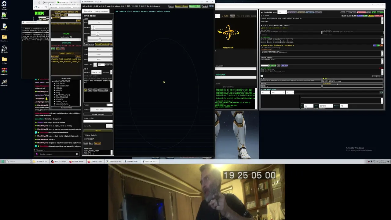Click the Warstwa slider handle

(93, 29)
